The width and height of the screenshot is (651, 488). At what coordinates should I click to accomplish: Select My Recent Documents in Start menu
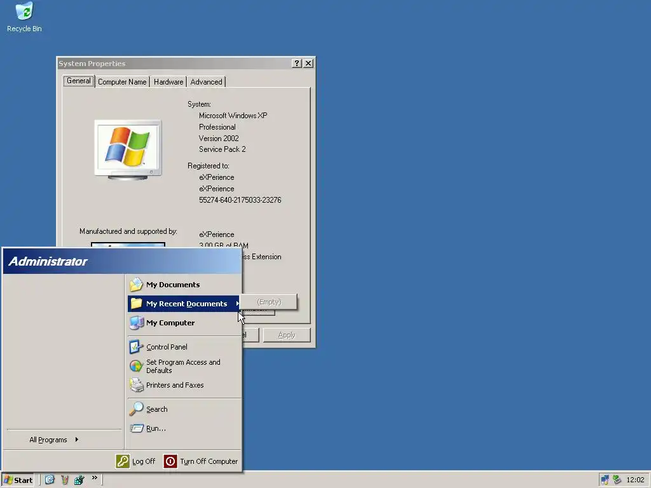click(x=184, y=304)
